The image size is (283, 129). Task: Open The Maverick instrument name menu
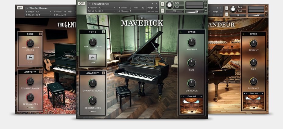(89, 4)
